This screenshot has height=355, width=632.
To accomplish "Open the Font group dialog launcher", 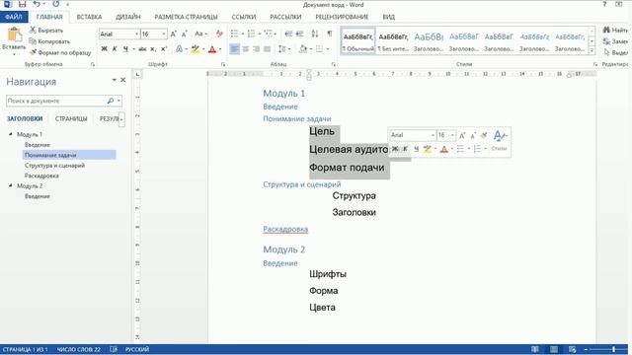I will (x=223, y=64).
